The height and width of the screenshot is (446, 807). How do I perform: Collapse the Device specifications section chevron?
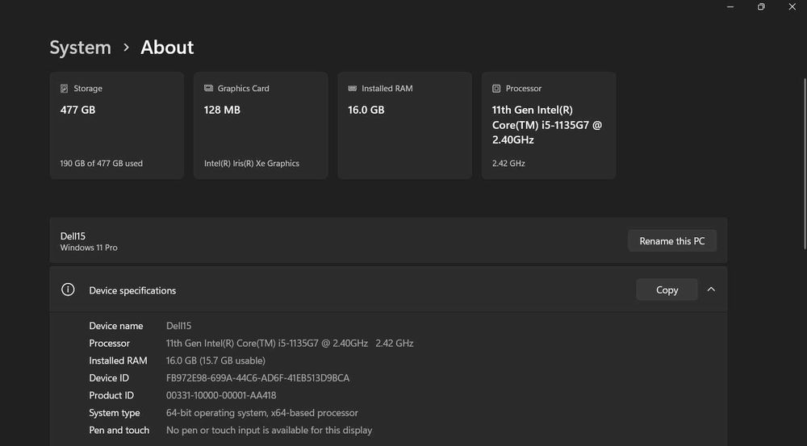click(711, 290)
